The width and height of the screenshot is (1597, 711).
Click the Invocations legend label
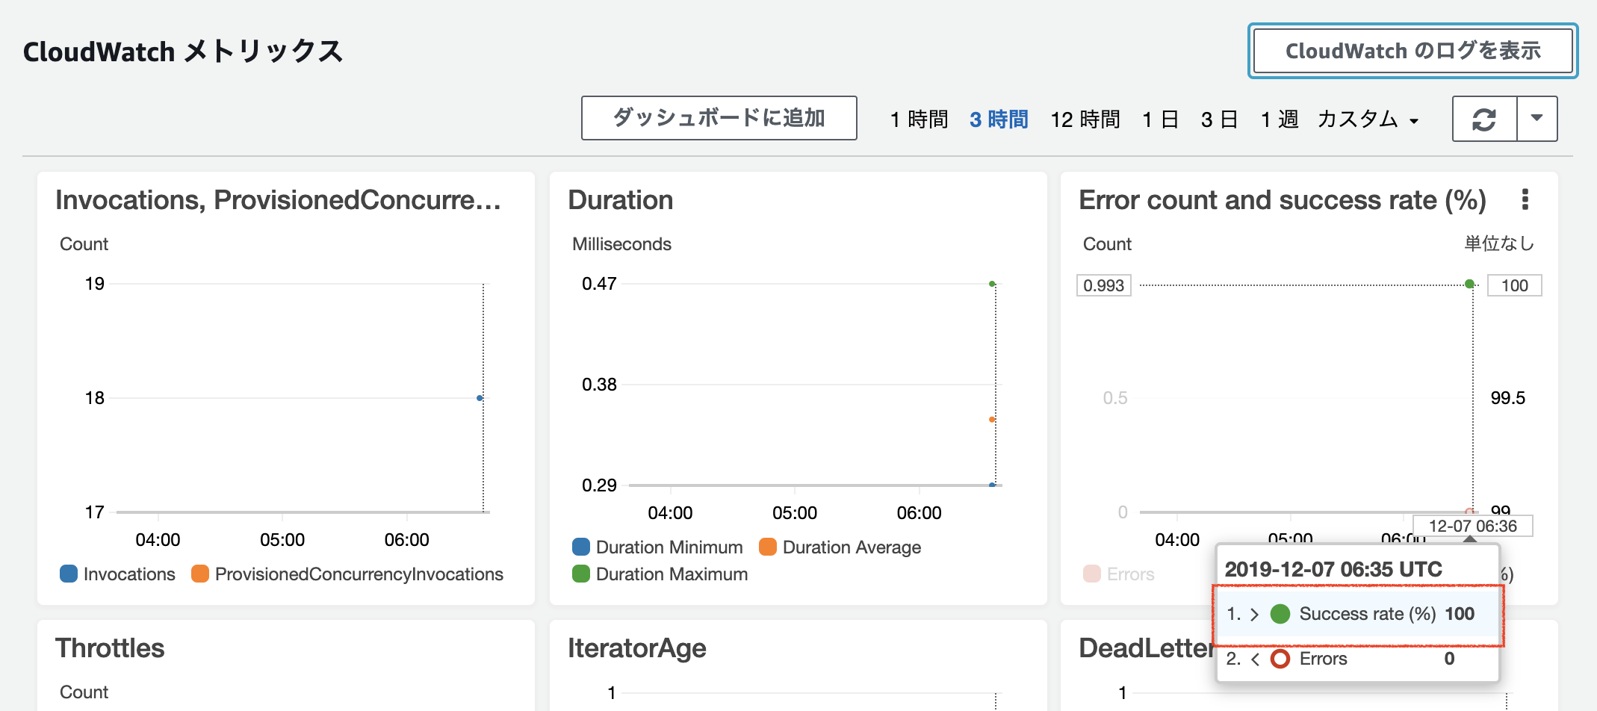(129, 574)
